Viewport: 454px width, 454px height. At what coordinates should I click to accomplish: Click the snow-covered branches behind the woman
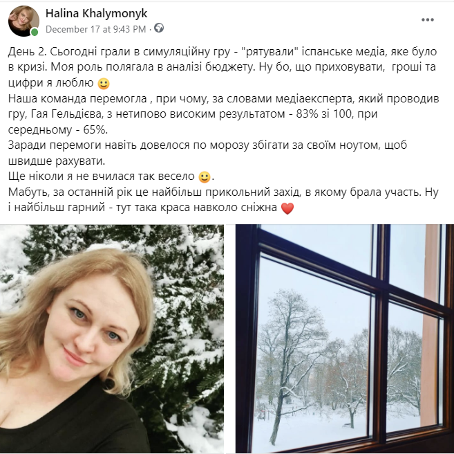(185, 290)
